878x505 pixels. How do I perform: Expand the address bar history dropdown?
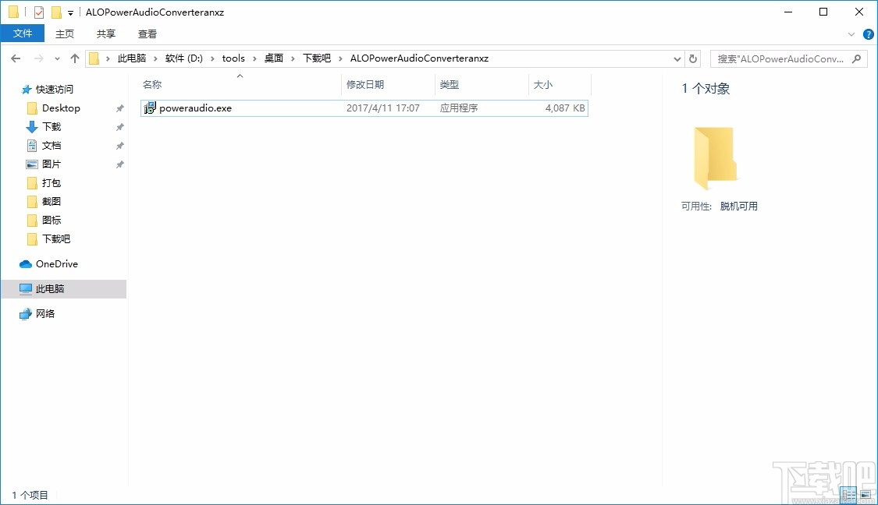[677, 58]
